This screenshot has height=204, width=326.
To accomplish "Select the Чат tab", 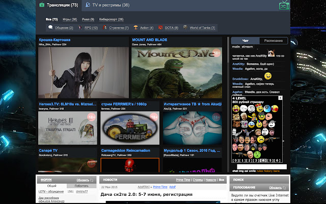I will (x=246, y=41).
